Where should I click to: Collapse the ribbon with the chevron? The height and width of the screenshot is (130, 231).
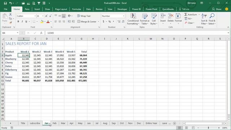(228, 27)
